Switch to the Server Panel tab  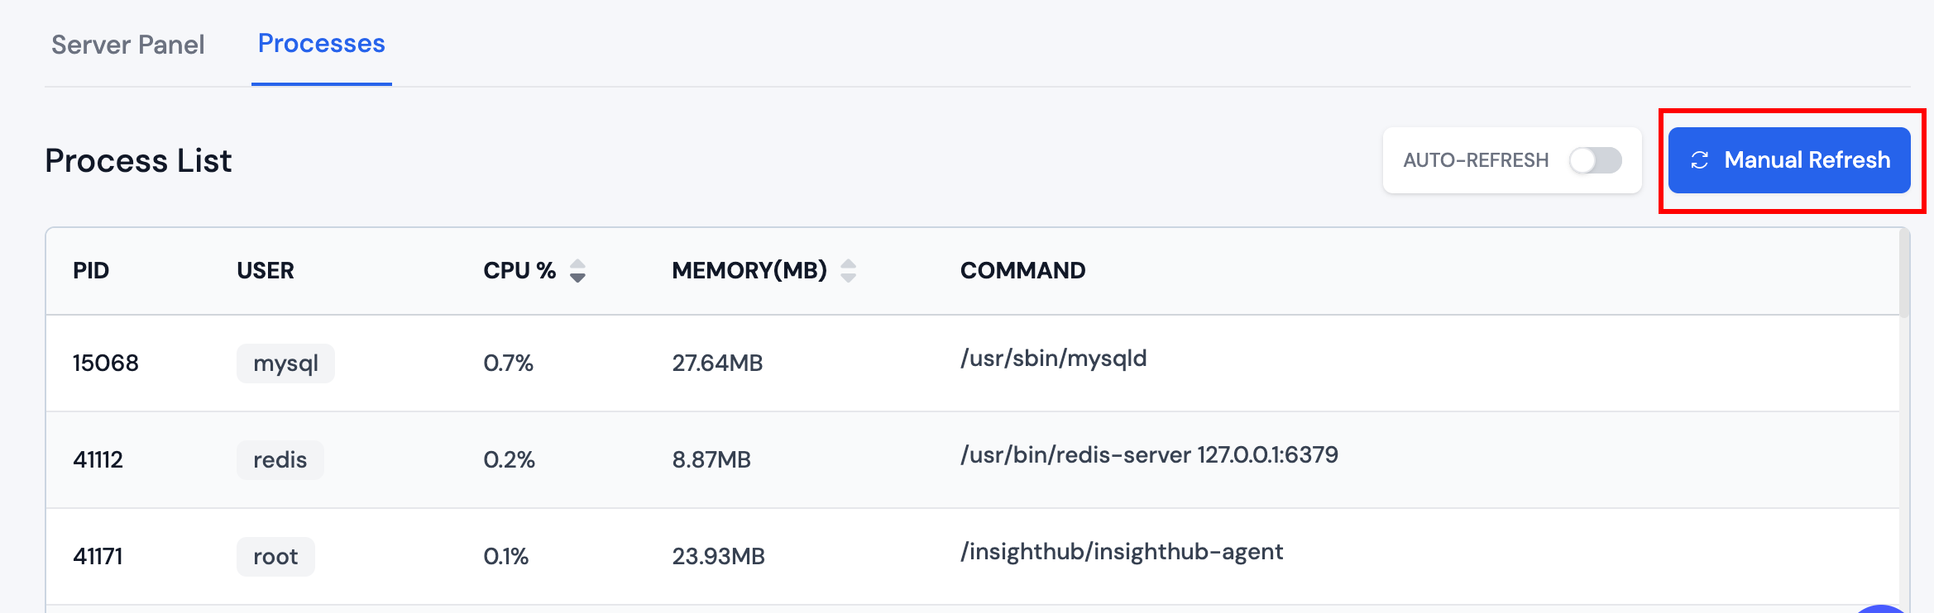point(128,45)
